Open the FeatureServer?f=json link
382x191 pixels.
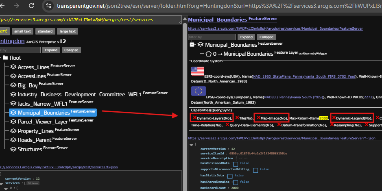pos(282,138)
